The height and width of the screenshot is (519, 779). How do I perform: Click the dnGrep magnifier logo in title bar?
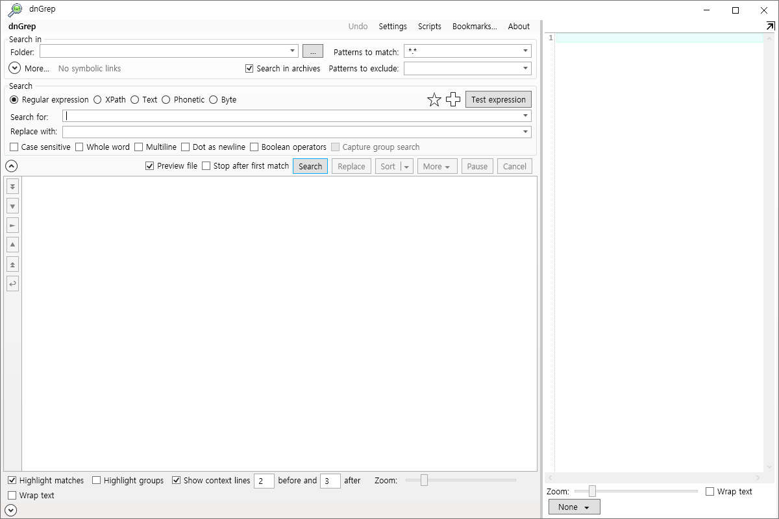[15, 10]
